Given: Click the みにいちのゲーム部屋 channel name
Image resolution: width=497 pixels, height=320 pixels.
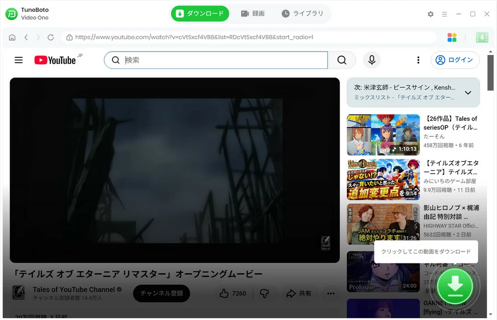Looking at the screenshot, I should click(x=450, y=181).
